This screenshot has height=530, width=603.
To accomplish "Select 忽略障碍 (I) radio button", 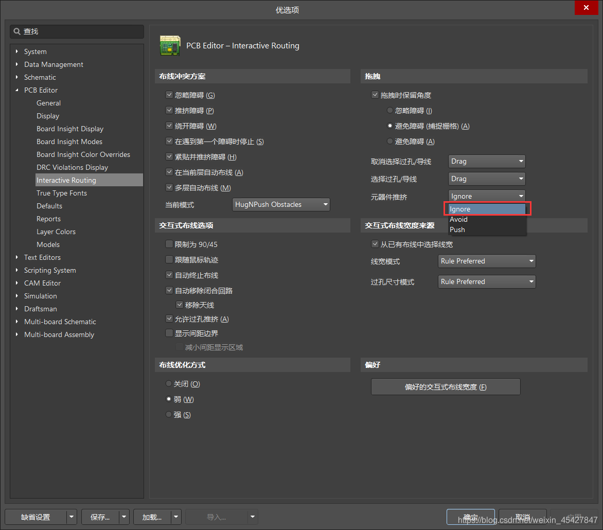I will [x=390, y=111].
